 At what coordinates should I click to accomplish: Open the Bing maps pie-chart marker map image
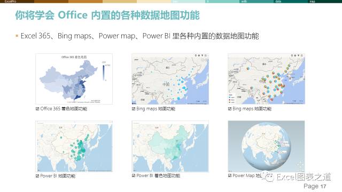coord(266,79)
